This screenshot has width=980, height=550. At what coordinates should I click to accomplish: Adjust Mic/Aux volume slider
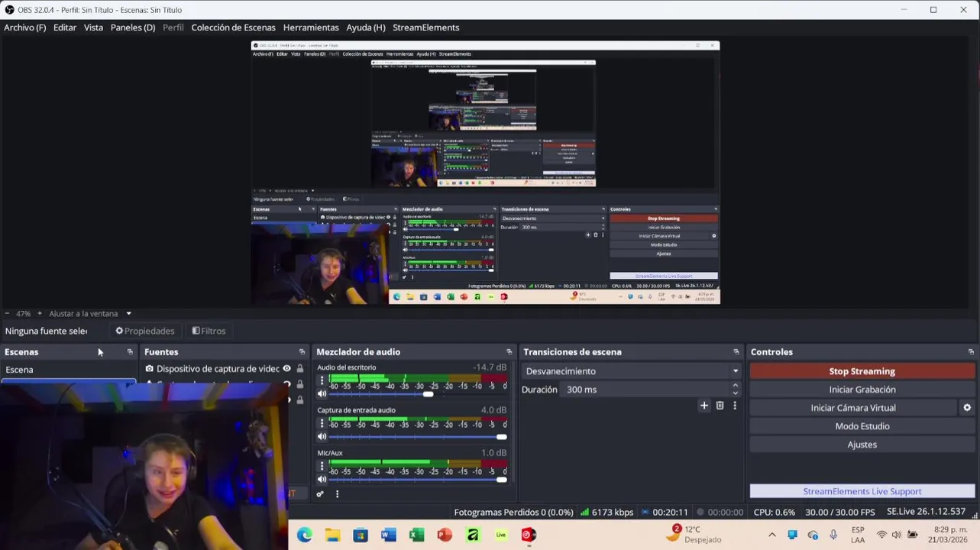click(x=418, y=480)
